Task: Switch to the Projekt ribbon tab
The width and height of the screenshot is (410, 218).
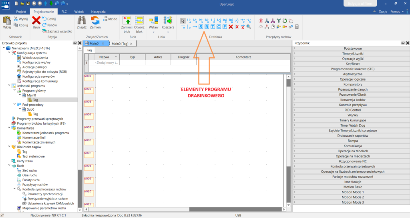Action: 21,12
